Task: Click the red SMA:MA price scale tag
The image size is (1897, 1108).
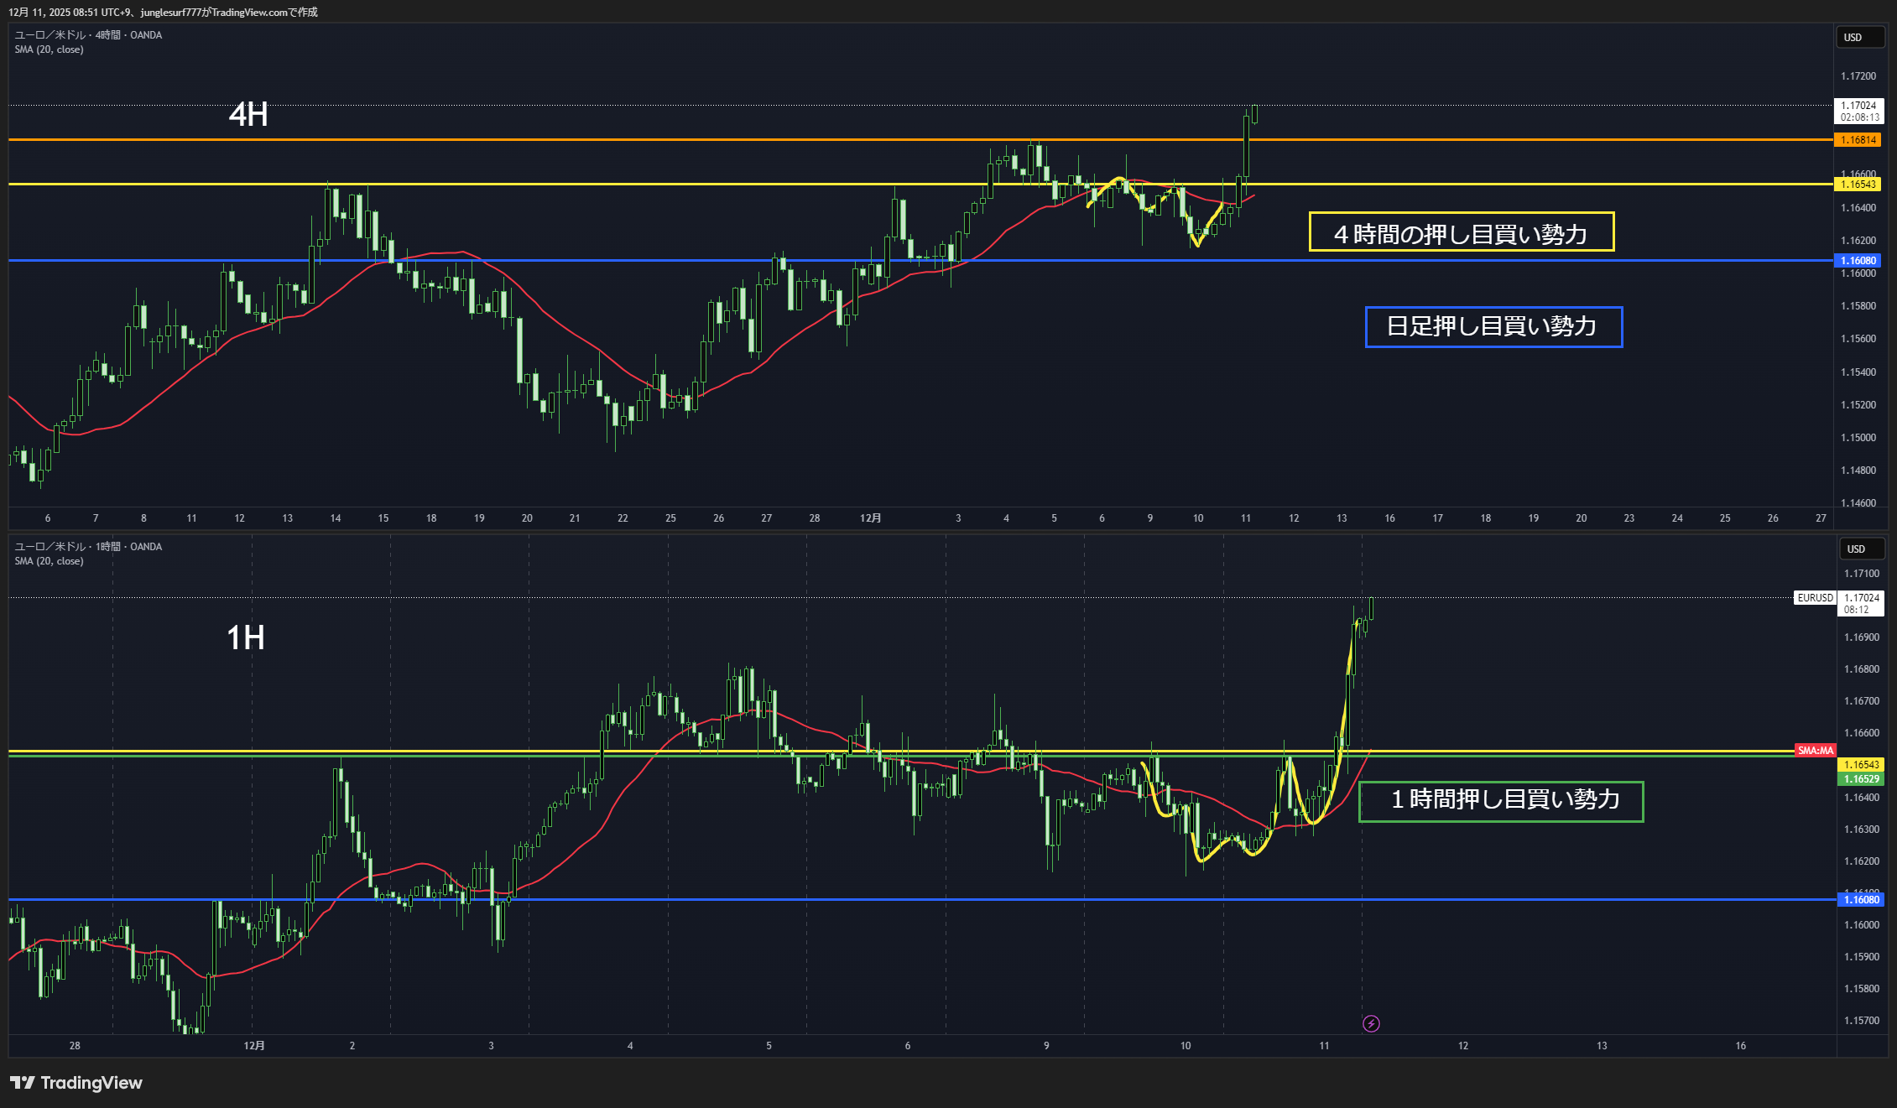Action: 1815,751
